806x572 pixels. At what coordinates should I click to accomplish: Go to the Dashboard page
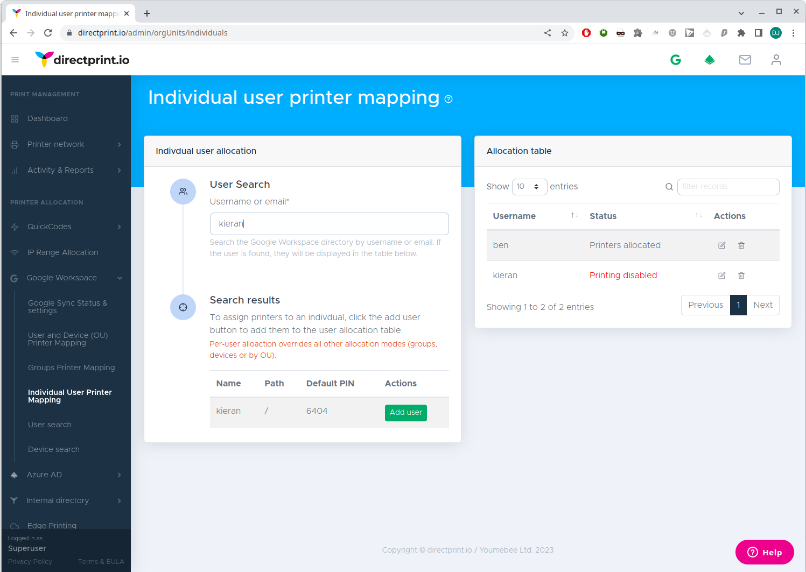click(47, 118)
